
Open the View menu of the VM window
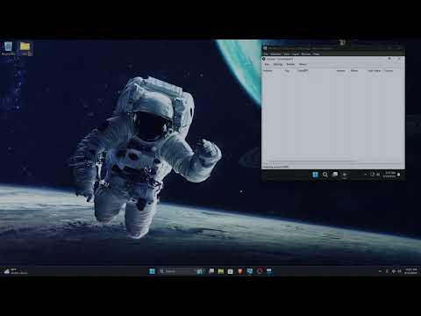pyautogui.click(x=287, y=54)
